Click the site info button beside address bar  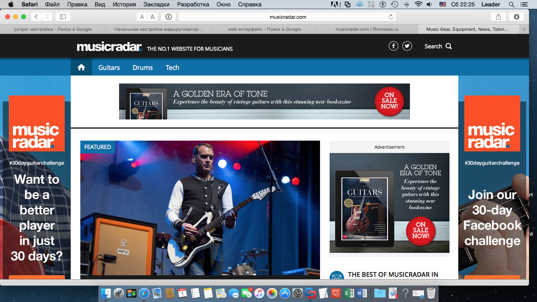(168, 17)
